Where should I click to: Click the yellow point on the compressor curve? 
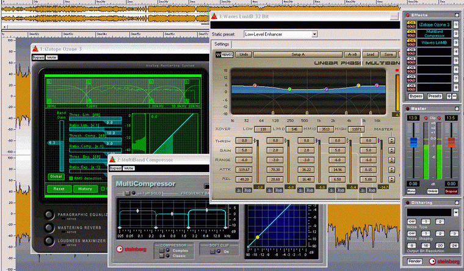pos(258,237)
